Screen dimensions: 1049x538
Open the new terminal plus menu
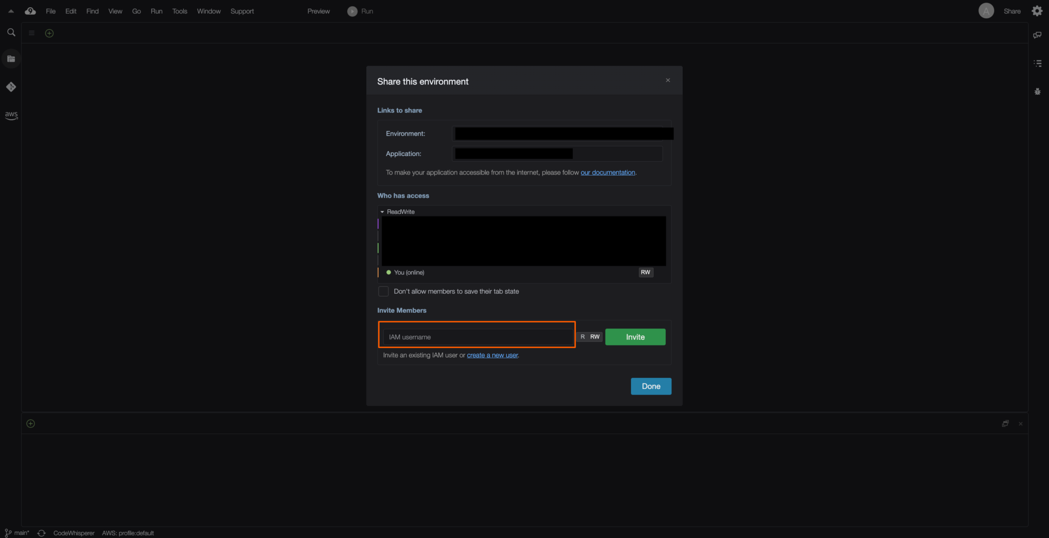pyautogui.click(x=30, y=423)
